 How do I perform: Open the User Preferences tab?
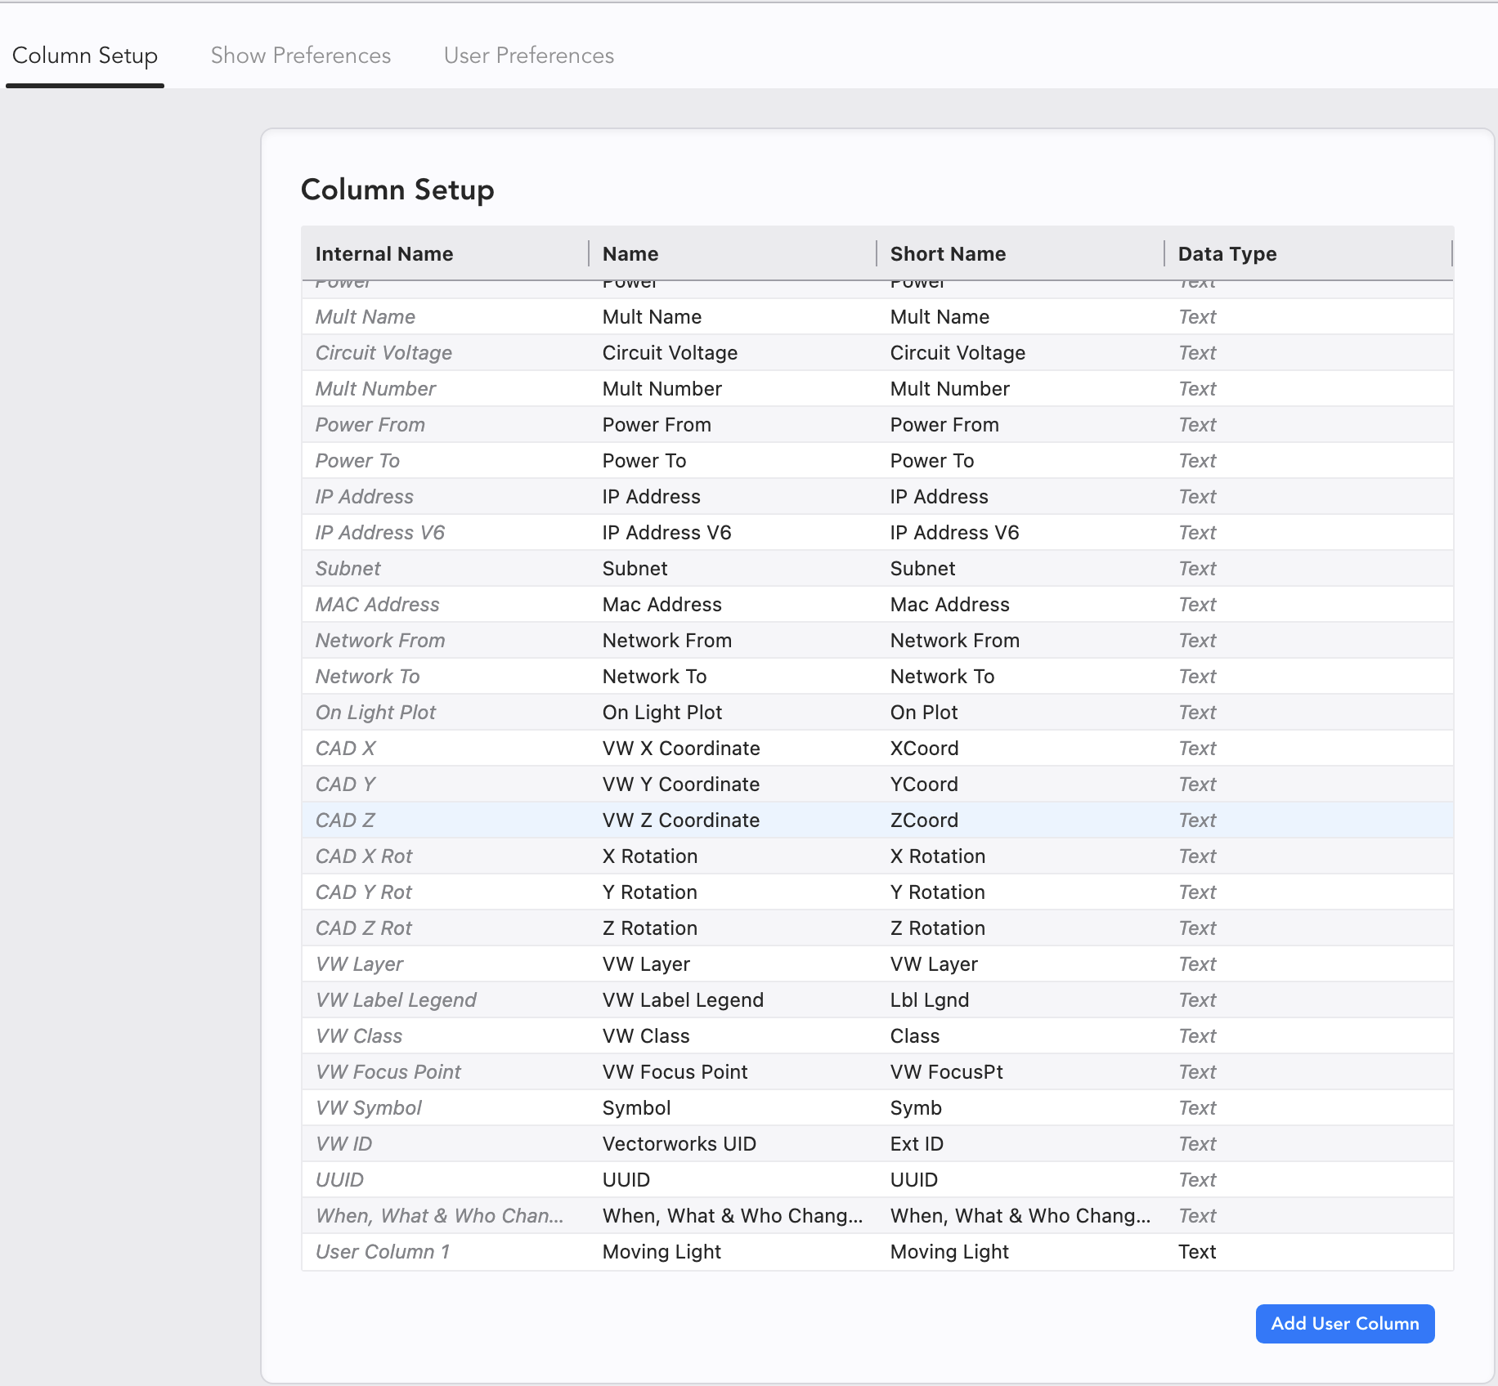click(529, 56)
